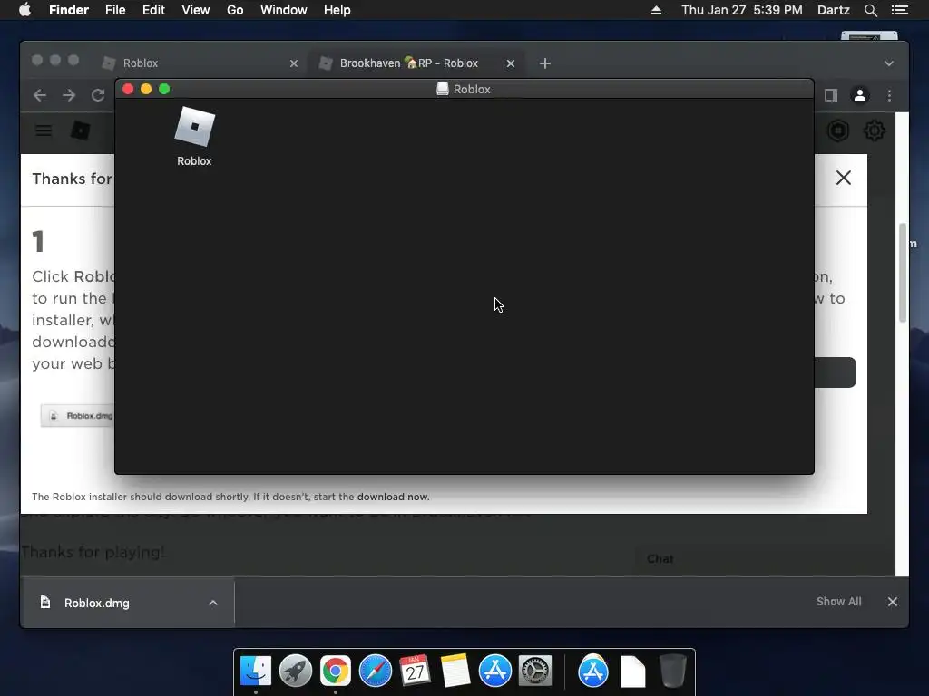Screen dimensions: 929x696
Task: Open the Finder menu in the menu bar
Action: [x=69, y=10]
